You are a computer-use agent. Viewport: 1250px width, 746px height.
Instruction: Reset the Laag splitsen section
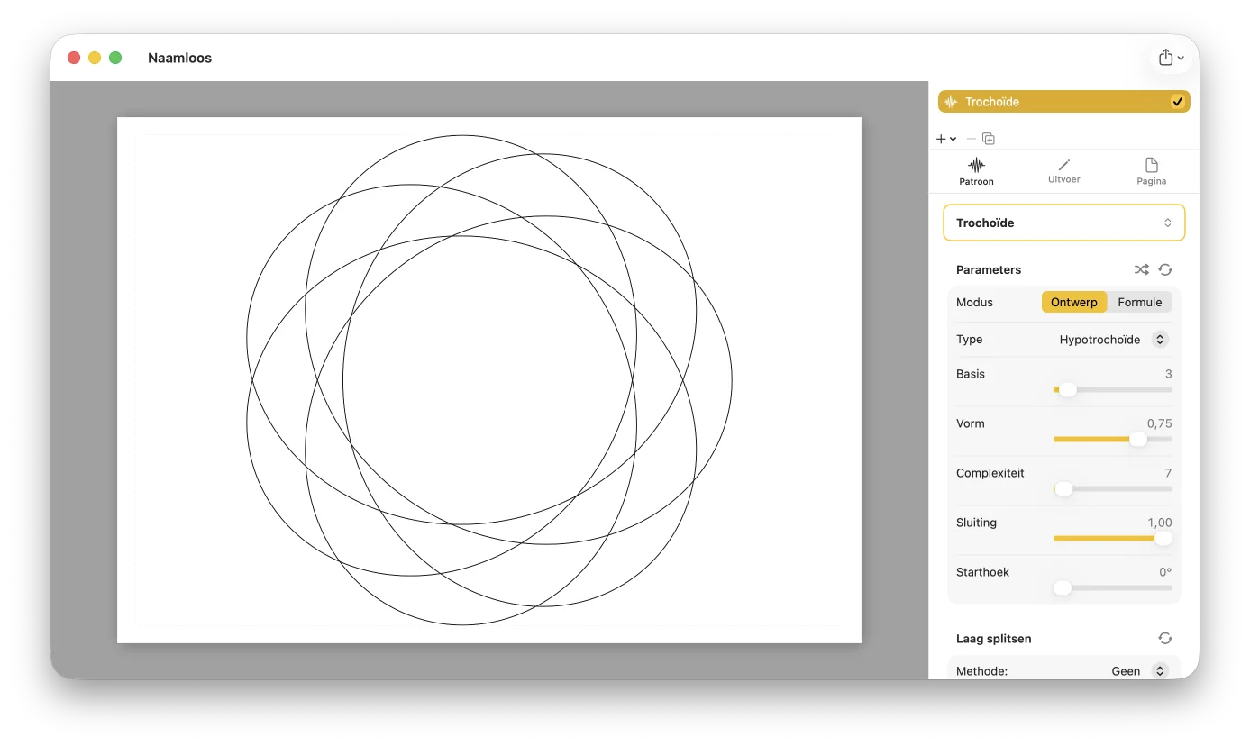click(1165, 638)
